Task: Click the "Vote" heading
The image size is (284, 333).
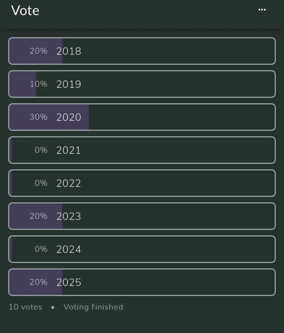Action: point(25,11)
